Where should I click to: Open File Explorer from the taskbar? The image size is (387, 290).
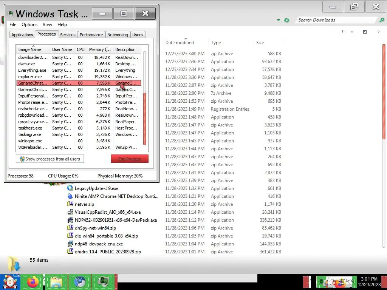pyautogui.click(x=56, y=282)
